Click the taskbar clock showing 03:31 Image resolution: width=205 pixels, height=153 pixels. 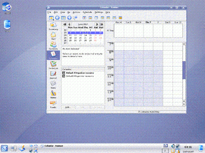[x=188, y=147]
